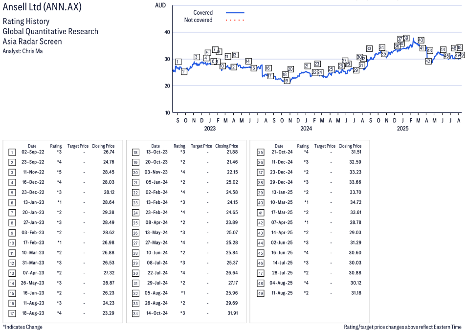The width and height of the screenshot is (467, 330).
Task: Click the closing price 21.46
Action: tap(232, 162)
